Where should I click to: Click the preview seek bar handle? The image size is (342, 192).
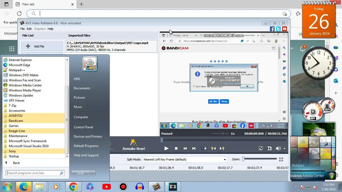(x=162, y=140)
